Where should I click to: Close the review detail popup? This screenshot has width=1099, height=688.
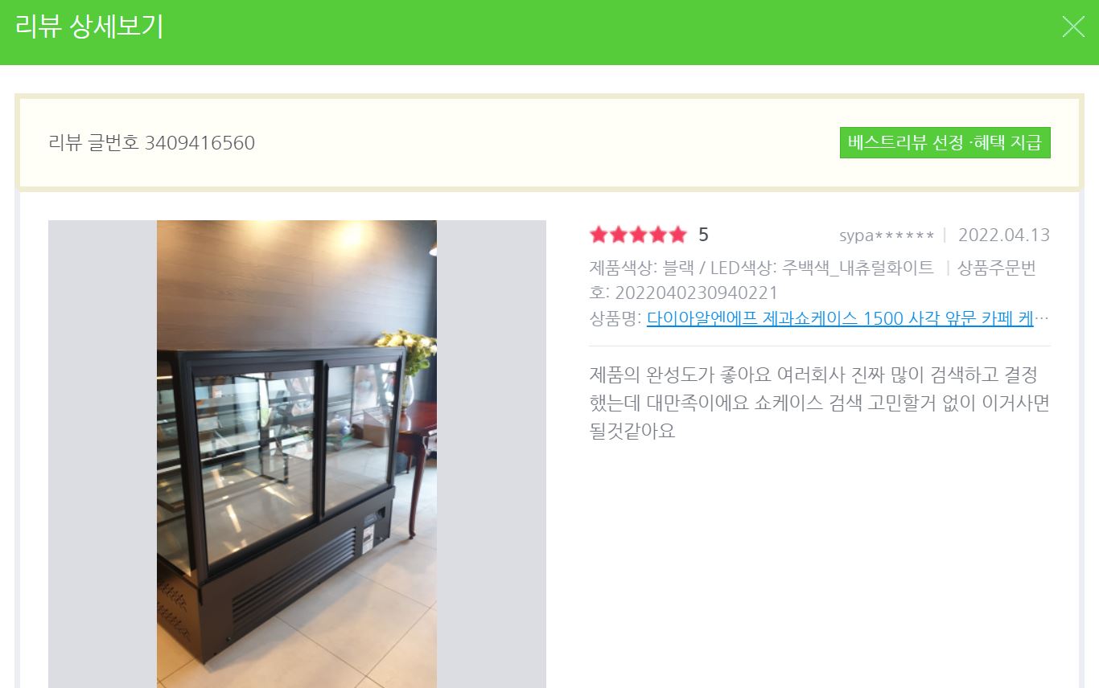click(1073, 27)
